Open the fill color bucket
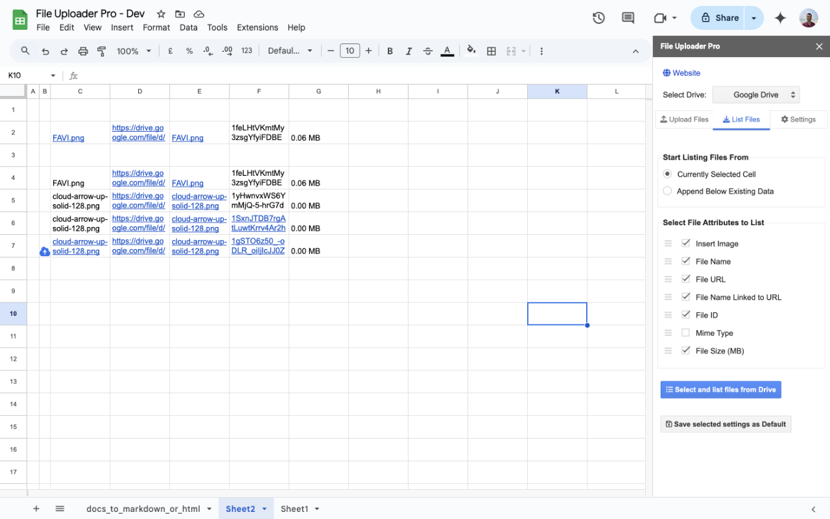 [471, 50]
